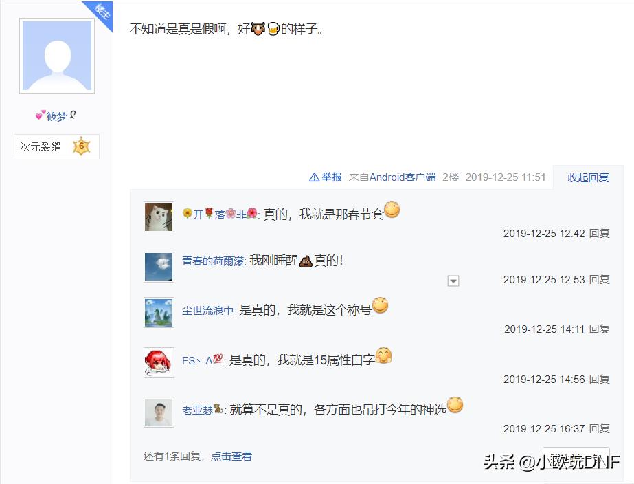Open the landscape avatar of 尘世流浪中
The width and height of the screenshot is (634, 484).
click(x=159, y=312)
